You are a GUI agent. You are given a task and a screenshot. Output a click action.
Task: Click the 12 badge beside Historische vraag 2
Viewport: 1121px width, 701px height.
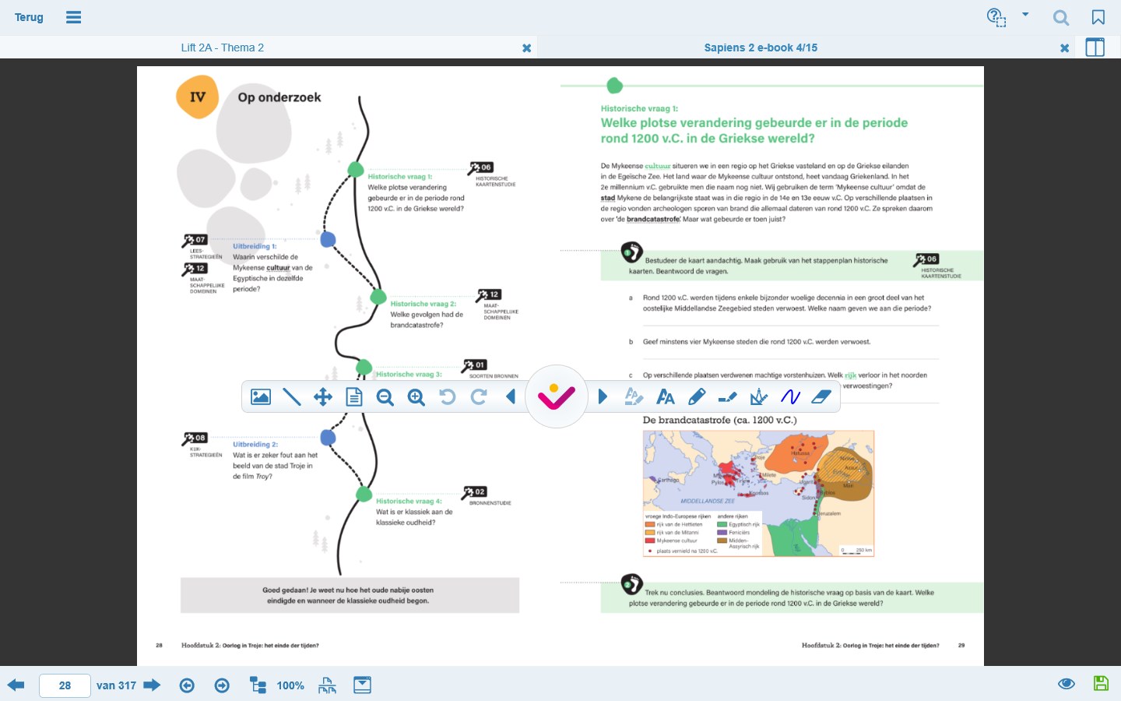489,294
